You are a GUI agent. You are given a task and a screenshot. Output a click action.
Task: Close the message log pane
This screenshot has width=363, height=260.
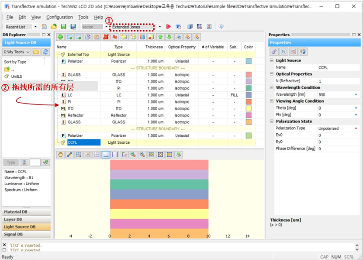coord(4,245)
